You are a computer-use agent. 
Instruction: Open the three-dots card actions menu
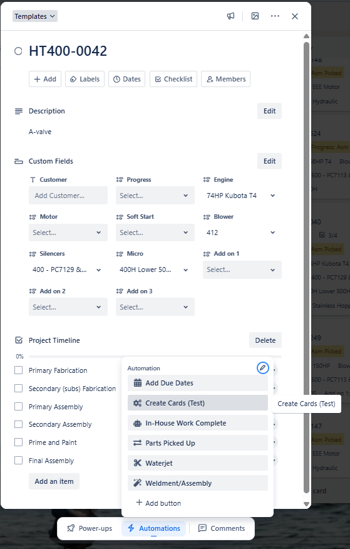click(x=275, y=16)
